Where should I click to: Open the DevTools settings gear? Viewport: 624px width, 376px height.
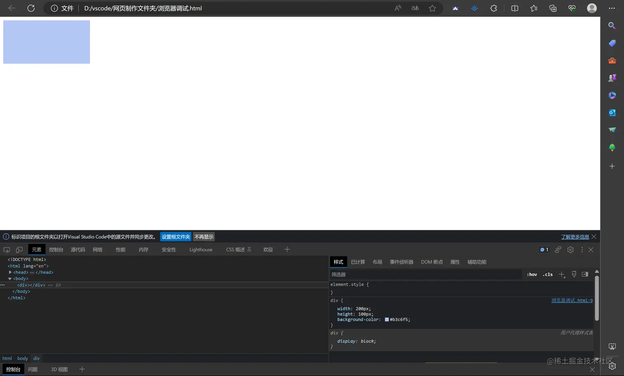[x=570, y=250]
